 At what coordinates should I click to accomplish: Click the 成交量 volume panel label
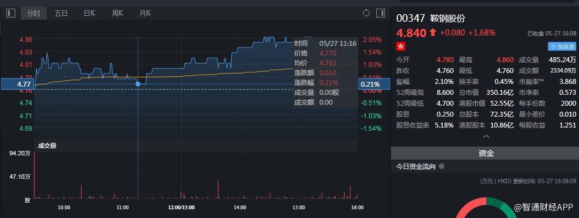point(47,146)
